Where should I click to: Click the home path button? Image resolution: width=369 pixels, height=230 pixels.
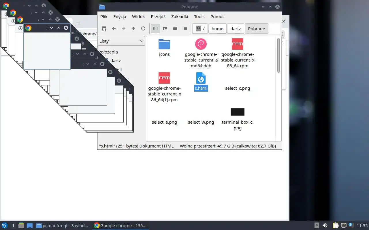point(217,28)
